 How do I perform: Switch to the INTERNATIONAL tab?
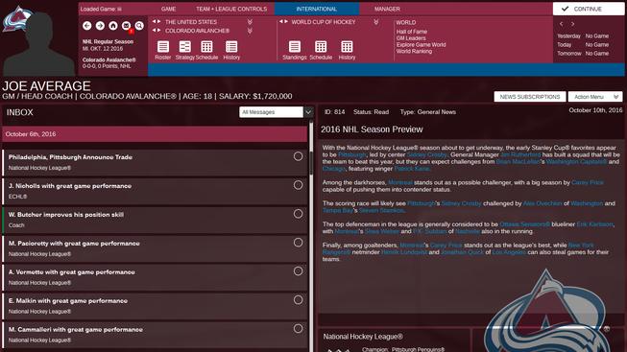coord(317,9)
